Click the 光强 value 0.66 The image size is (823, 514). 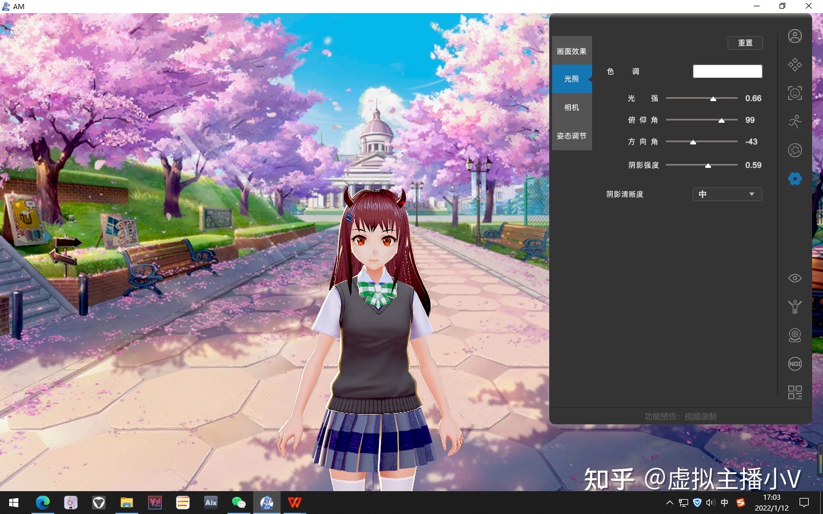click(753, 98)
